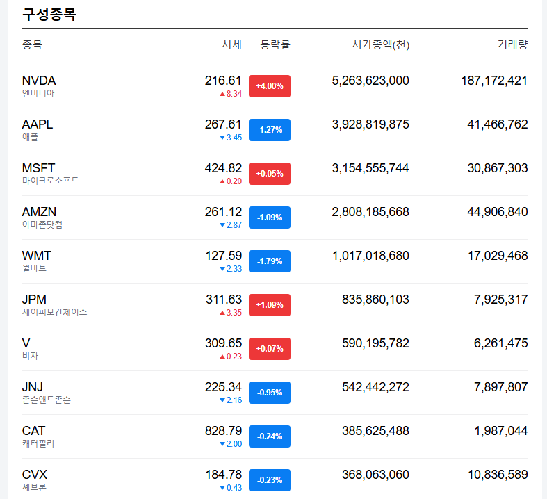The height and width of the screenshot is (499, 547).
Task: Select Visa price 309.65
Action: pos(223,343)
